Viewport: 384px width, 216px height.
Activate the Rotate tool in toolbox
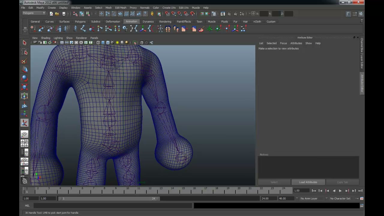(x=25, y=79)
